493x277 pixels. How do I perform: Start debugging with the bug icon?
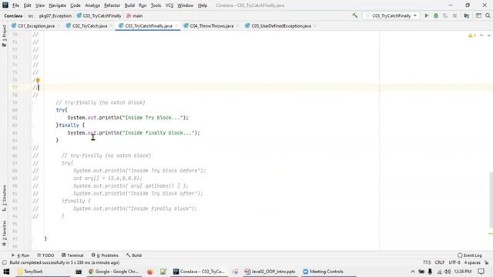pyautogui.click(x=436, y=15)
